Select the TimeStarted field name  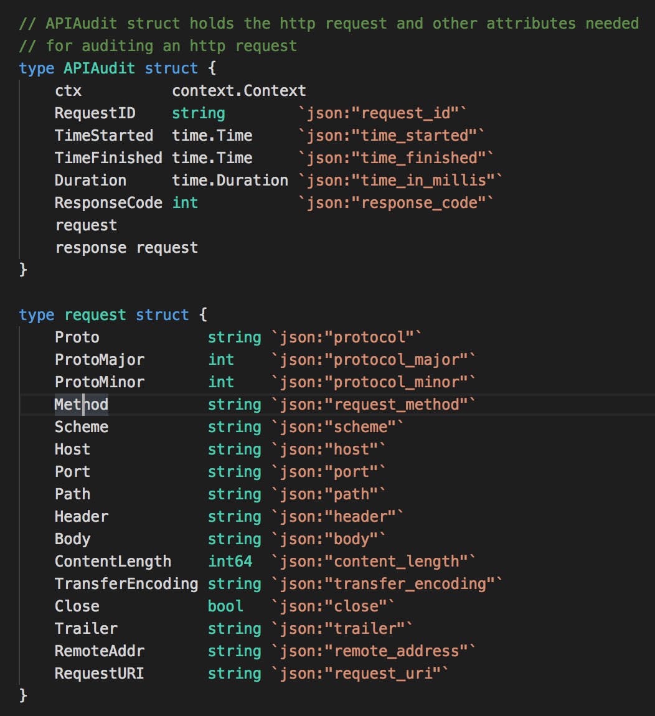pyautogui.click(x=103, y=136)
